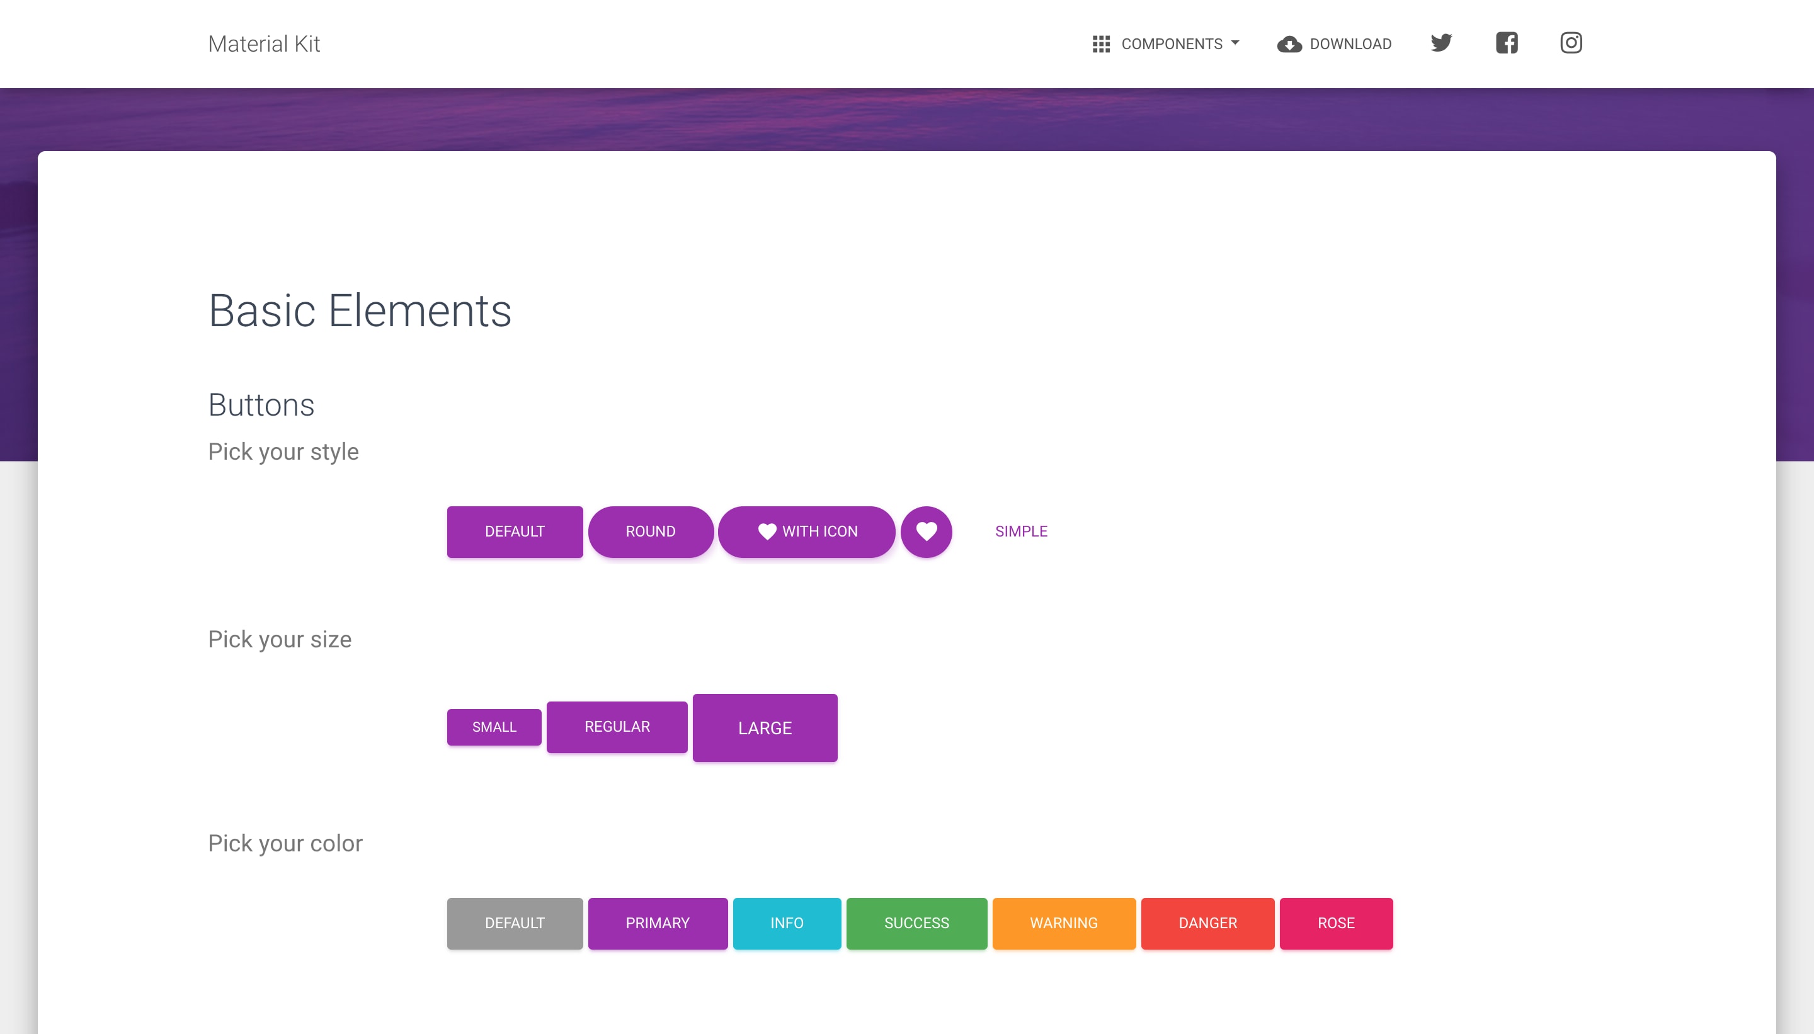The image size is (1814, 1034).
Task: Click the round heart-only icon button
Action: (x=926, y=531)
